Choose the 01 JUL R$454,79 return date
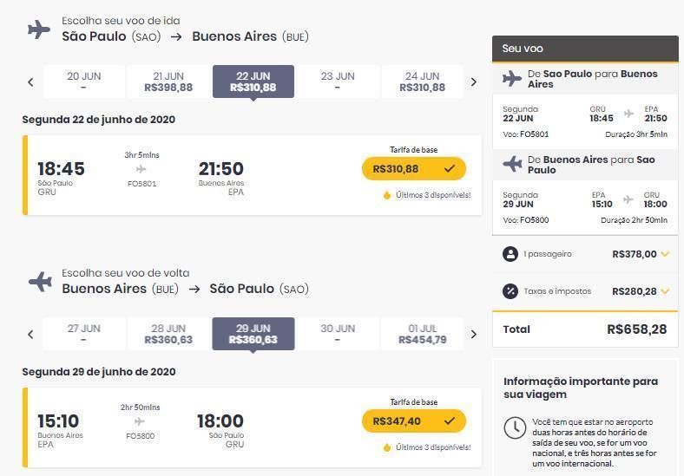Viewport: 684px width, 476px height. point(422,334)
